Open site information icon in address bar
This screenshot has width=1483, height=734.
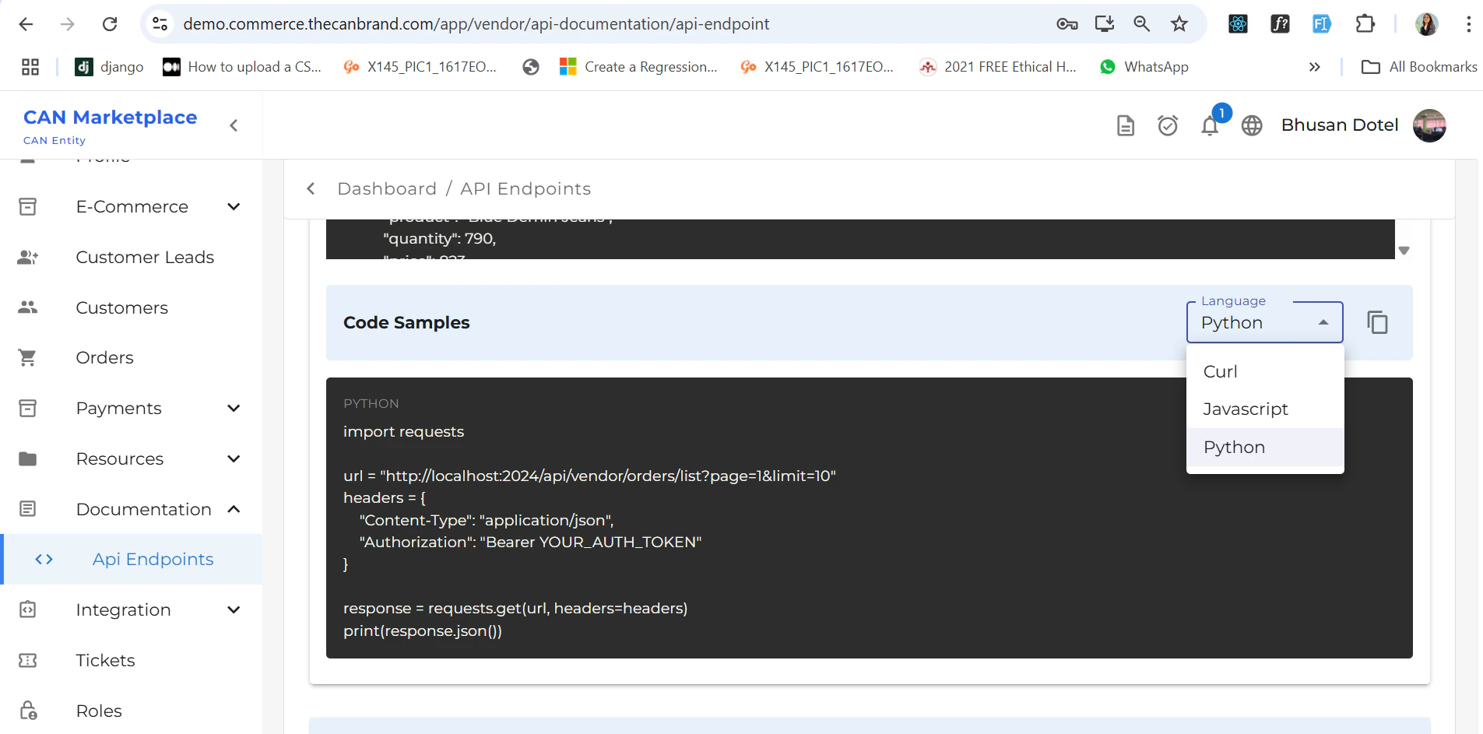pos(160,24)
